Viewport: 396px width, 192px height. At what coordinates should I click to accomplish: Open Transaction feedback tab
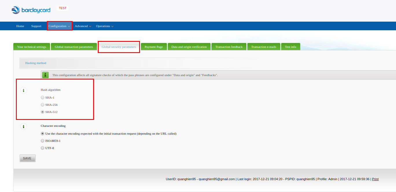click(229, 47)
